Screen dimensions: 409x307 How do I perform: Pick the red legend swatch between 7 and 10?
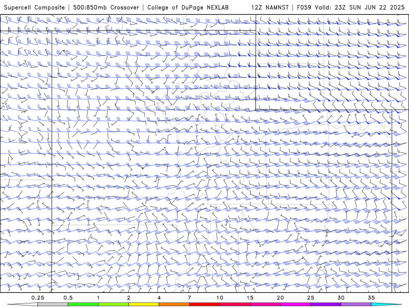tap(204, 304)
